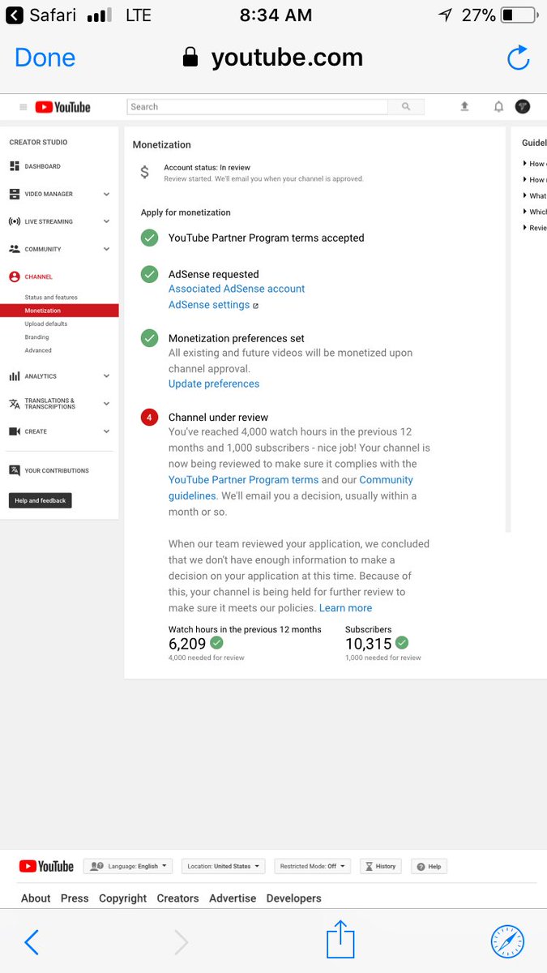Click the Channel sidebar icon

[x=15, y=276]
